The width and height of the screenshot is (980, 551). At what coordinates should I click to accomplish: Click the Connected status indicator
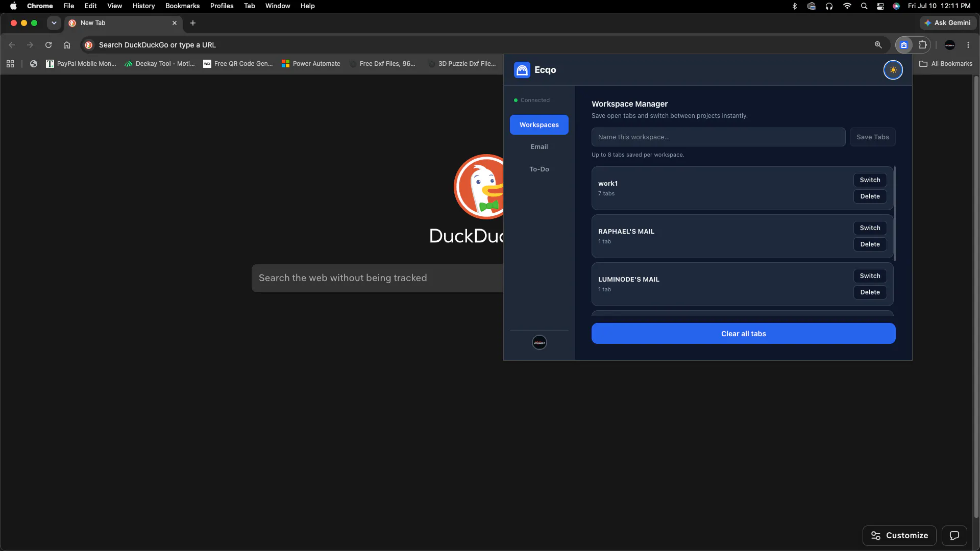[532, 101]
